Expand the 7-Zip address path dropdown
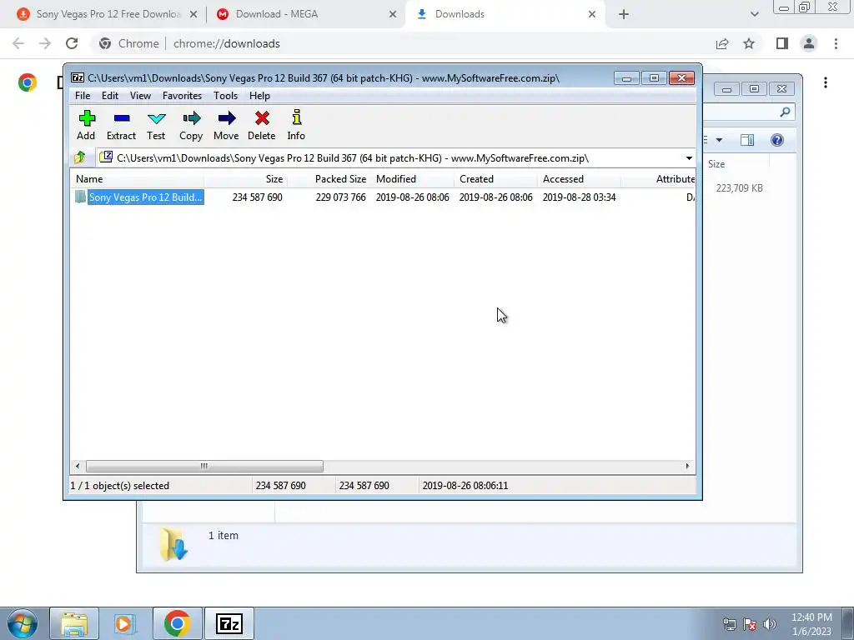The image size is (854, 640). [x=689, y=158]
